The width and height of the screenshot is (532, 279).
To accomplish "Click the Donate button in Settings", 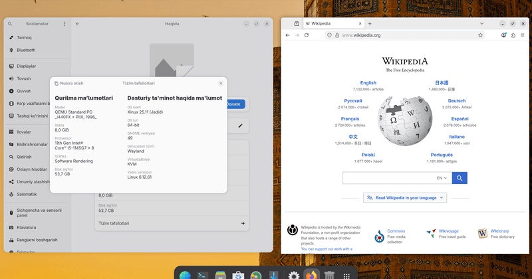I will click(x=235, y=104).
